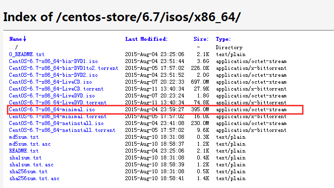The image size is (334, 188).
Task: Open 0_README.txt file
Action: (x=27, y=54)
